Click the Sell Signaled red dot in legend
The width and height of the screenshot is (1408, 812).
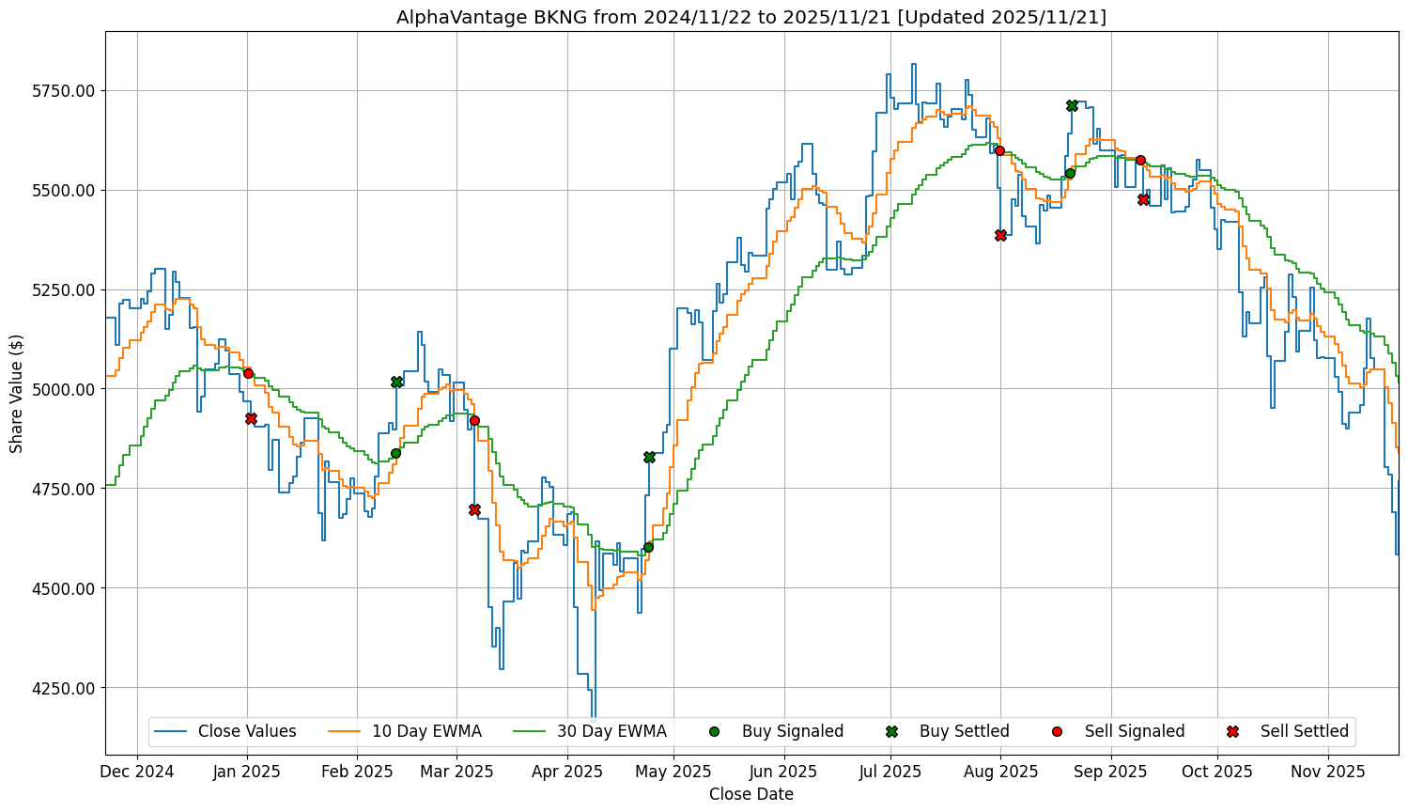(1057, 731)
